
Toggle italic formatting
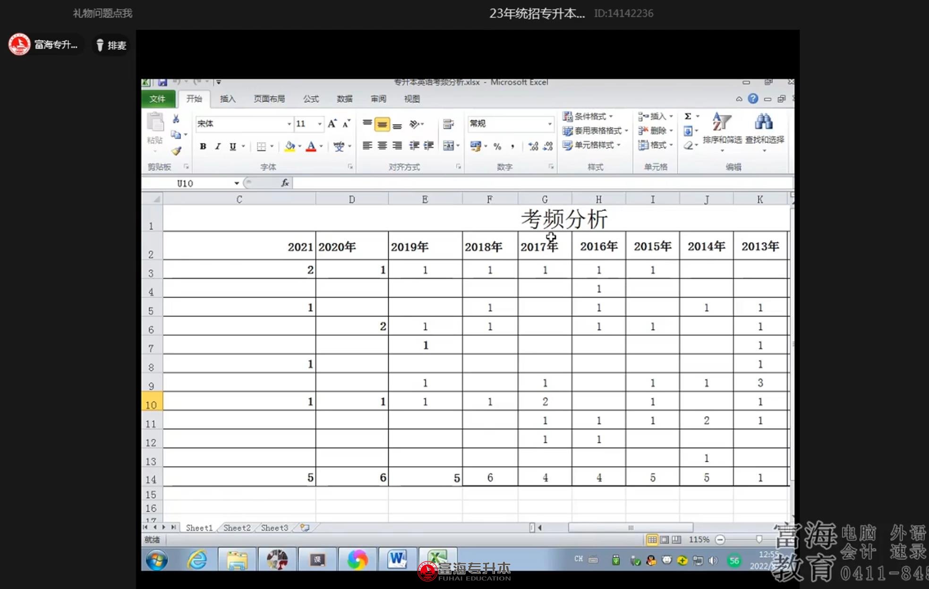click(218, 146)
